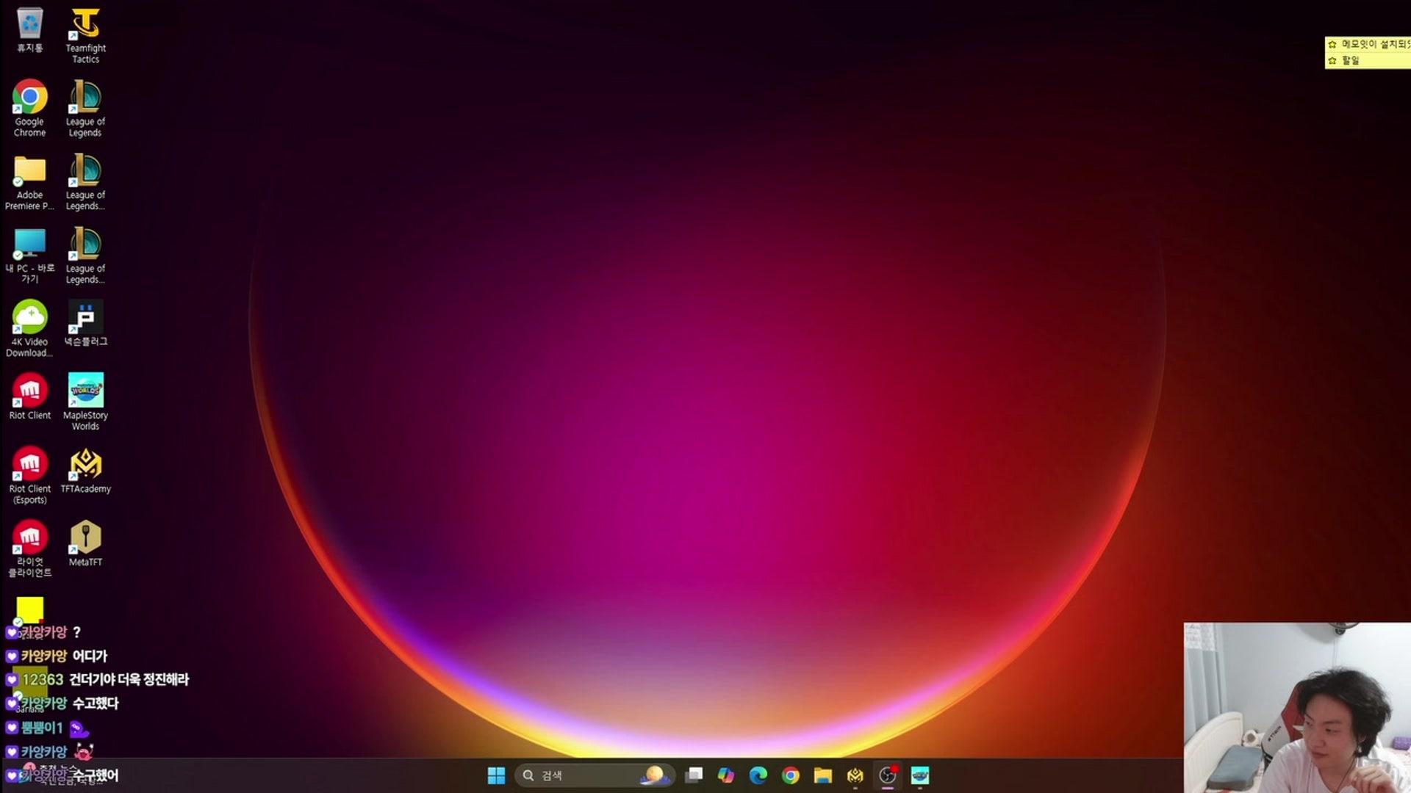Open Task View from the taskbar
The width and height of the screenshot is (1411, 793).
pyautogui.click(x=694, y=775)
